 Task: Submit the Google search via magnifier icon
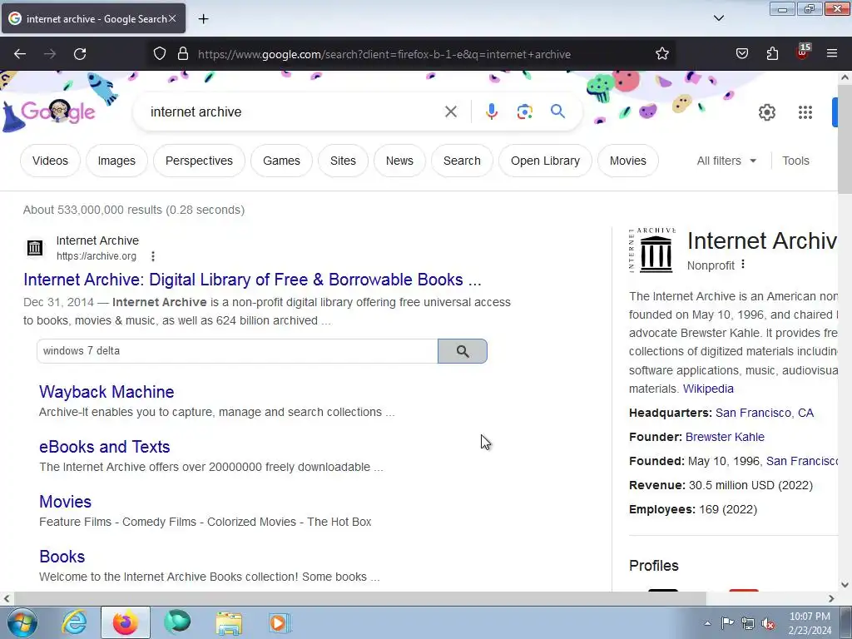coord(557,112)
